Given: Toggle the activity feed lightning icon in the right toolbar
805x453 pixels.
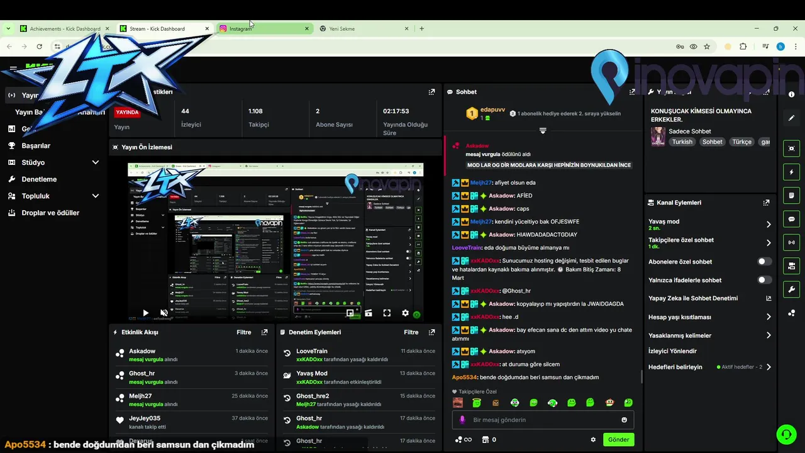Looking at the screenshot, I should [x=792, y=172].
